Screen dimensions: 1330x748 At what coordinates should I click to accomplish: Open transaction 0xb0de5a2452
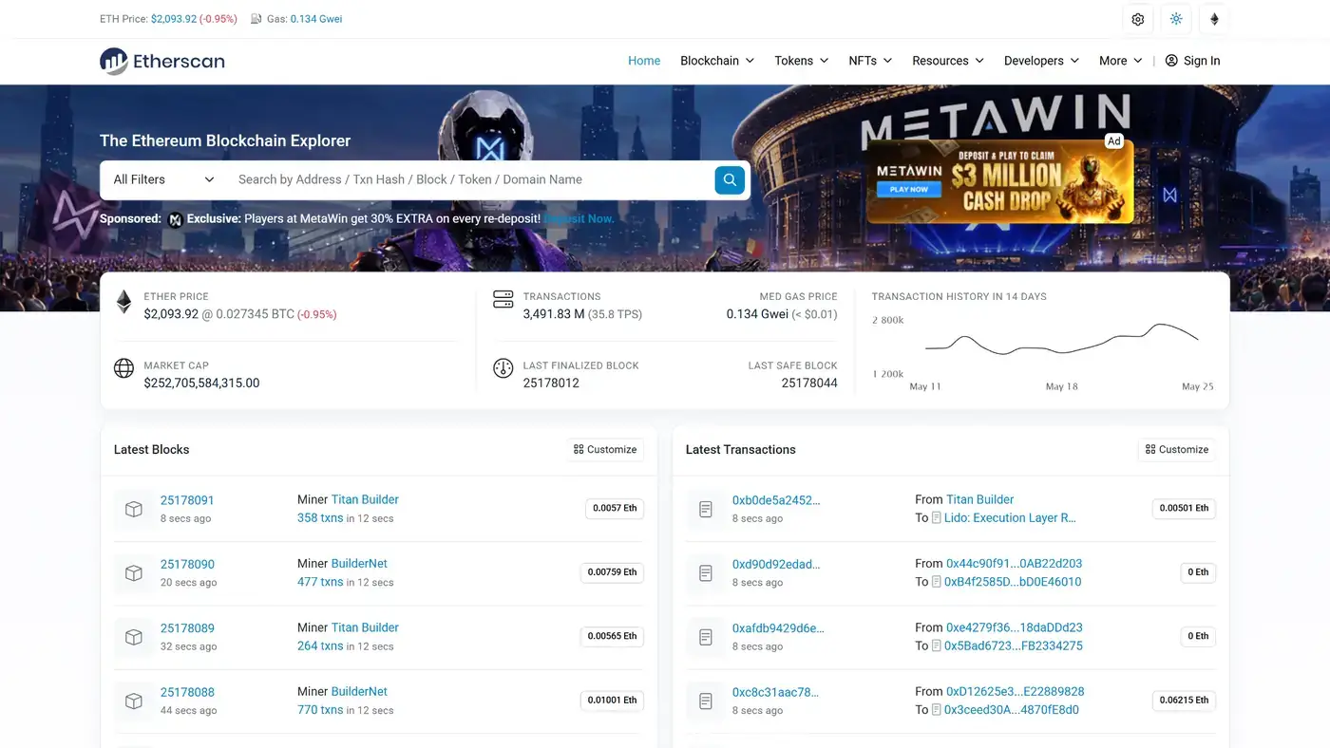click(x=776, y=500)
